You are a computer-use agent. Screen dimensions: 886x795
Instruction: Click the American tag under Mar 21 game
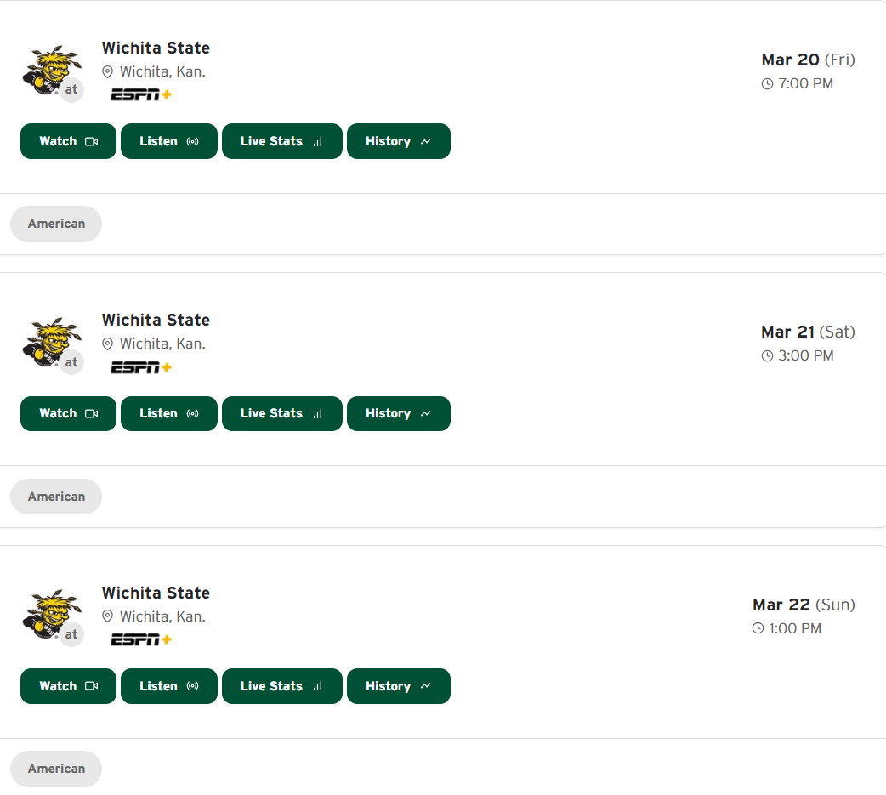point(56,497)
